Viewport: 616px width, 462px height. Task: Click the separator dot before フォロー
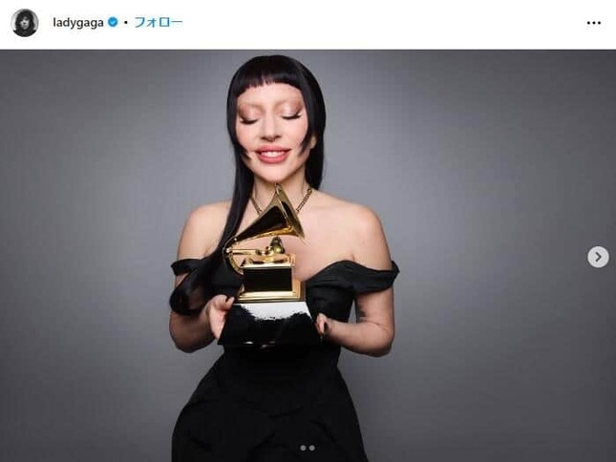coord(126,23)
